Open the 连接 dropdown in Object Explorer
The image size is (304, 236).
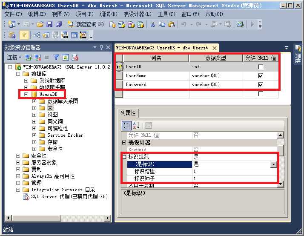coord(14,58)
